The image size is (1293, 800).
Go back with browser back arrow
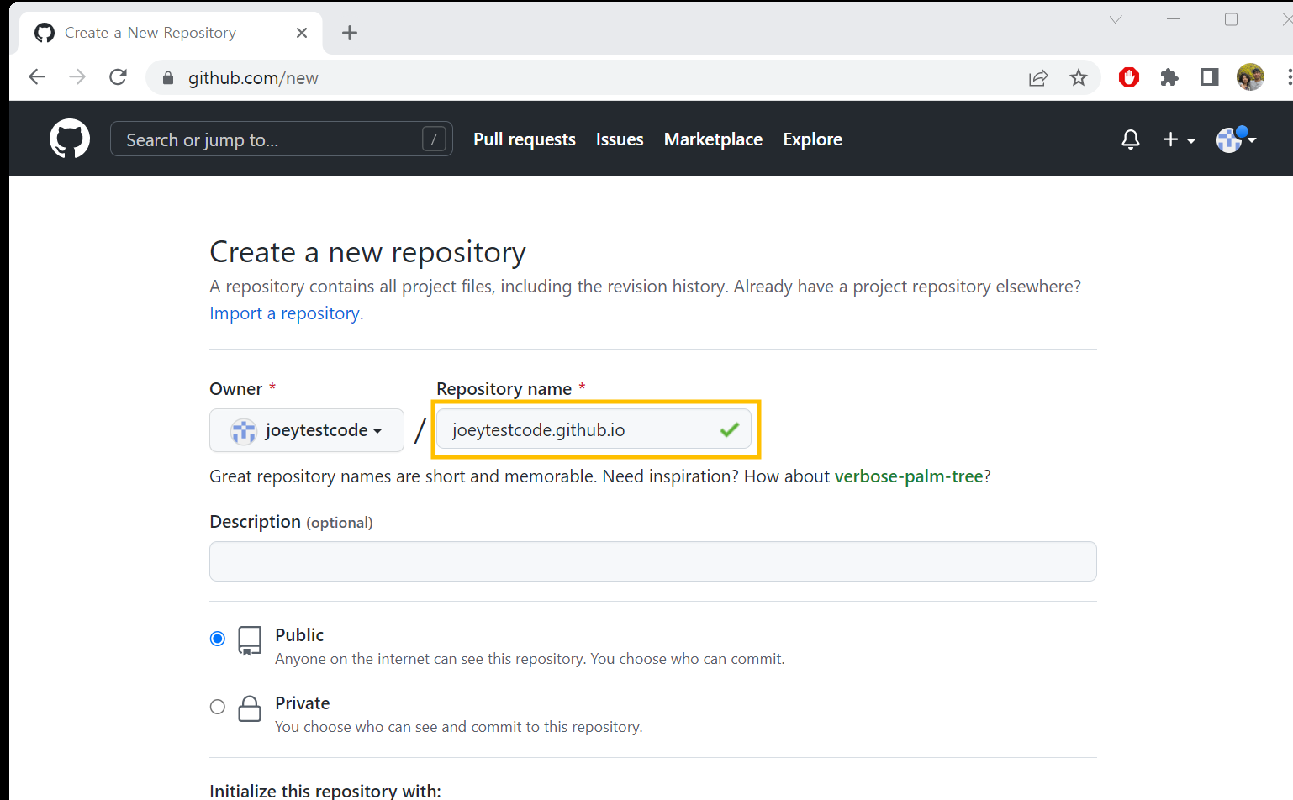(37, 77)
